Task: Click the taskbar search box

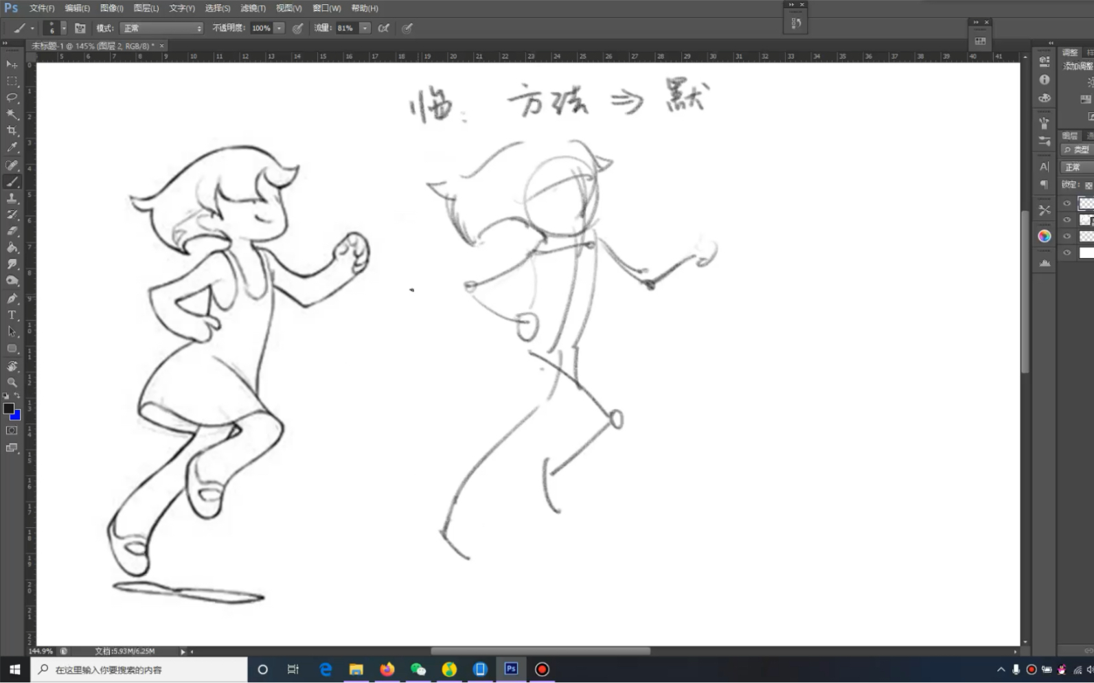Action: click(139, 669)
